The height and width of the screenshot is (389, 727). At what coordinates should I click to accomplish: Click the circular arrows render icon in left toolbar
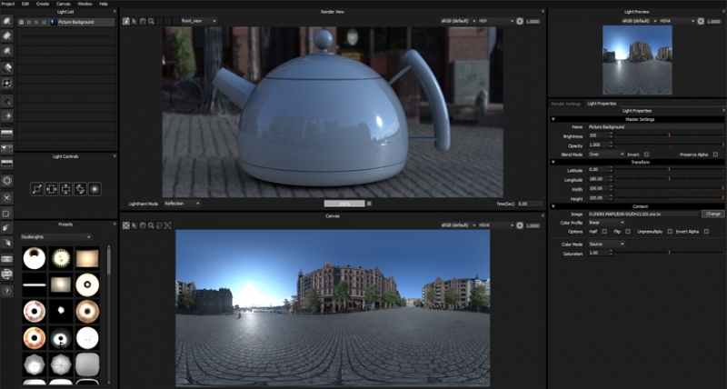(7, 274)
